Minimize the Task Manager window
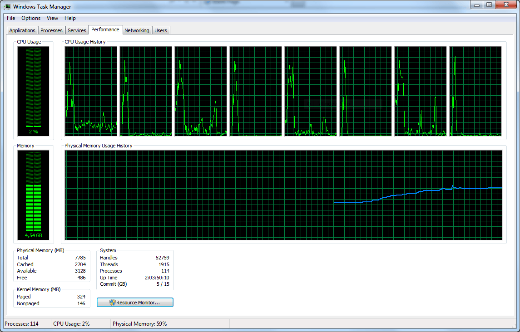The image size is (520, 332). pos(477,5)
